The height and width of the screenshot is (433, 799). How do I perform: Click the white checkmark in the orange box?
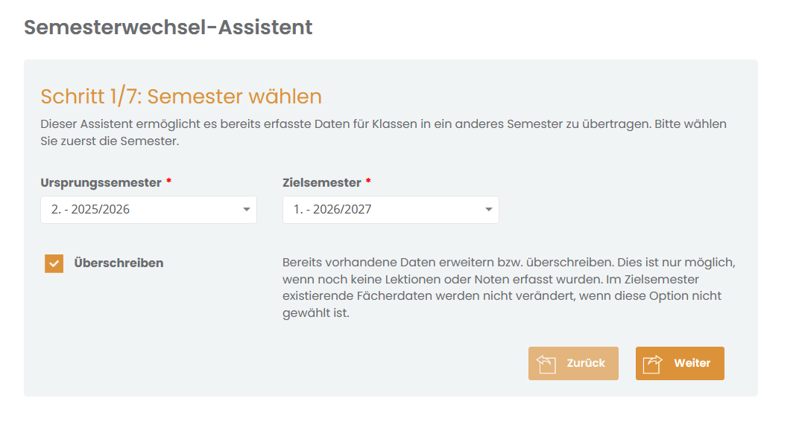click(54, 263)
